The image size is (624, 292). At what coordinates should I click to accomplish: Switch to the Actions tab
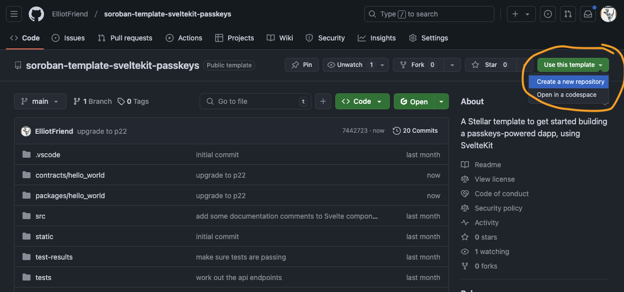[x=184, y=37]
